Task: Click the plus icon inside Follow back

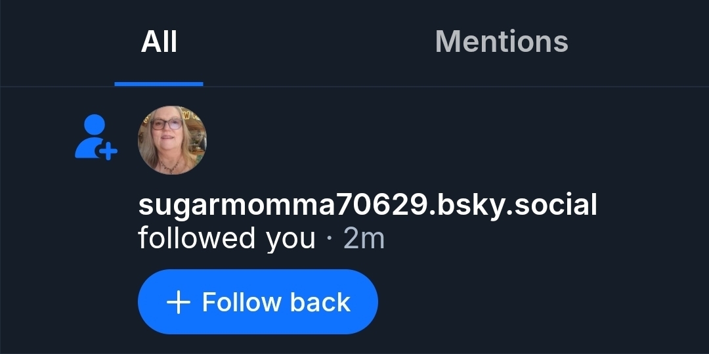Action: (179, 302)
